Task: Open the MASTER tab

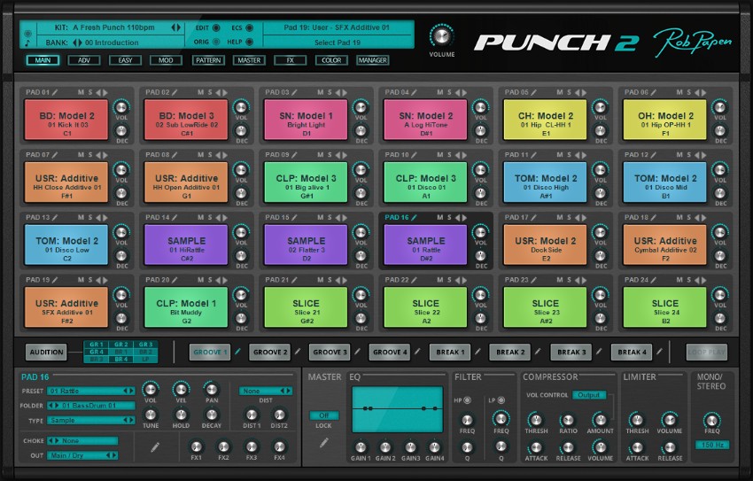Action: coord(249,60)
